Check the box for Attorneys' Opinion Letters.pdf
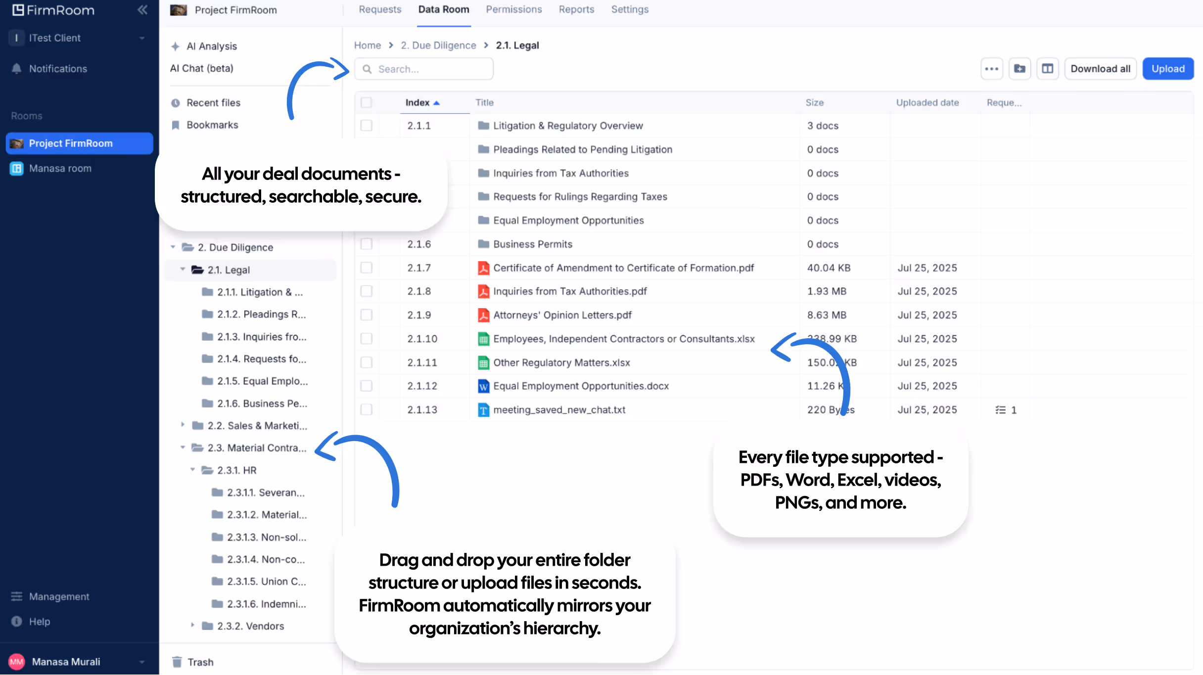 click(366, 315)
